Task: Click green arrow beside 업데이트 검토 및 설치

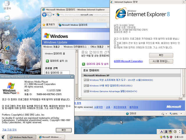Action: pyautogui.click(x=83, y=64)
